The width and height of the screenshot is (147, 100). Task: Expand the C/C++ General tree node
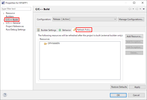click(x=4, y=23)
